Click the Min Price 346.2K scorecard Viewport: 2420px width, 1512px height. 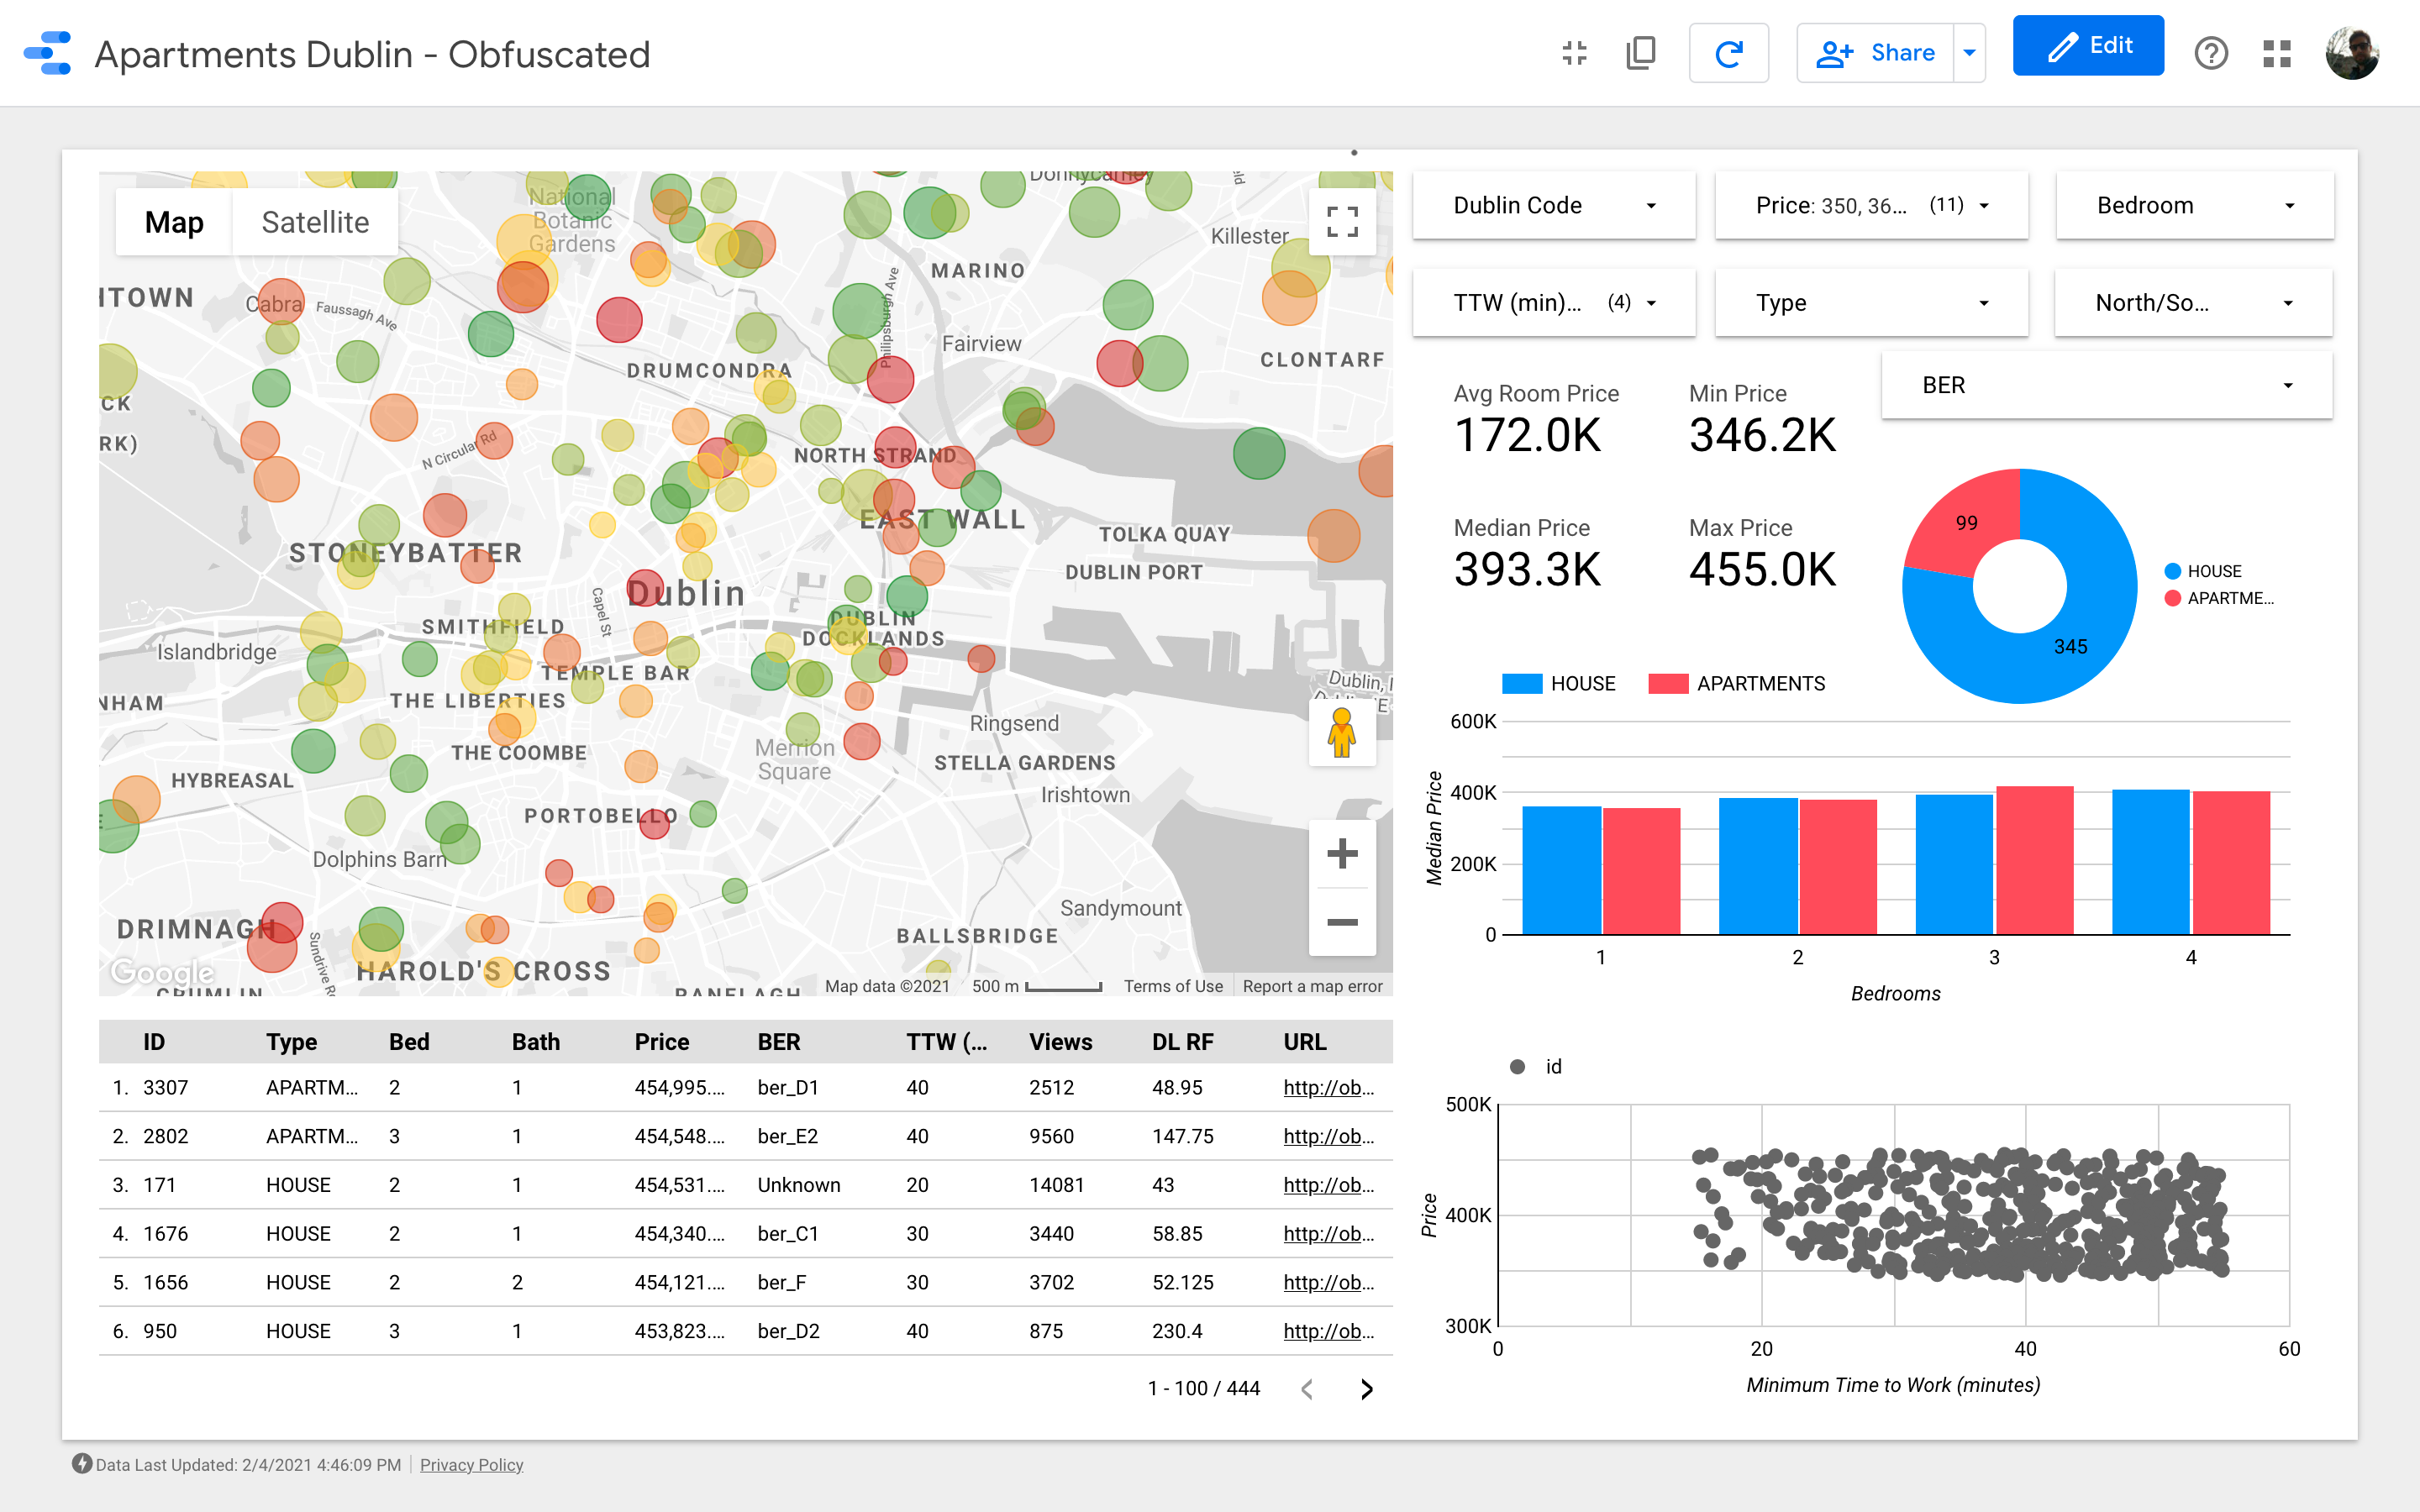point(1762,418)
